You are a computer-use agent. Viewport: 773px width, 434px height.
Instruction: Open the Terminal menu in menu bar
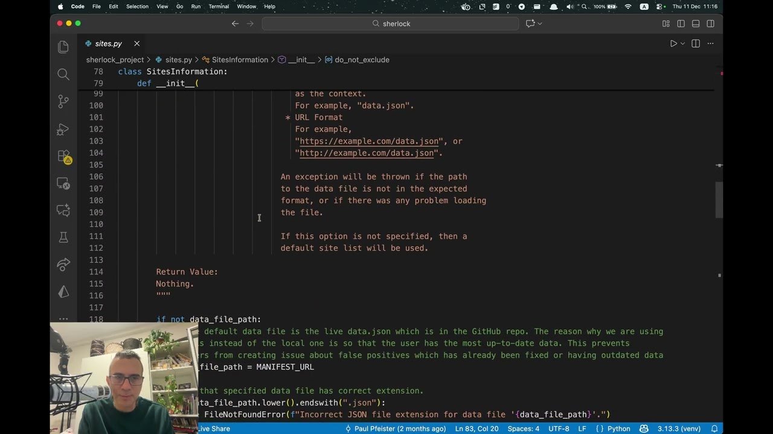coord(219,7)
